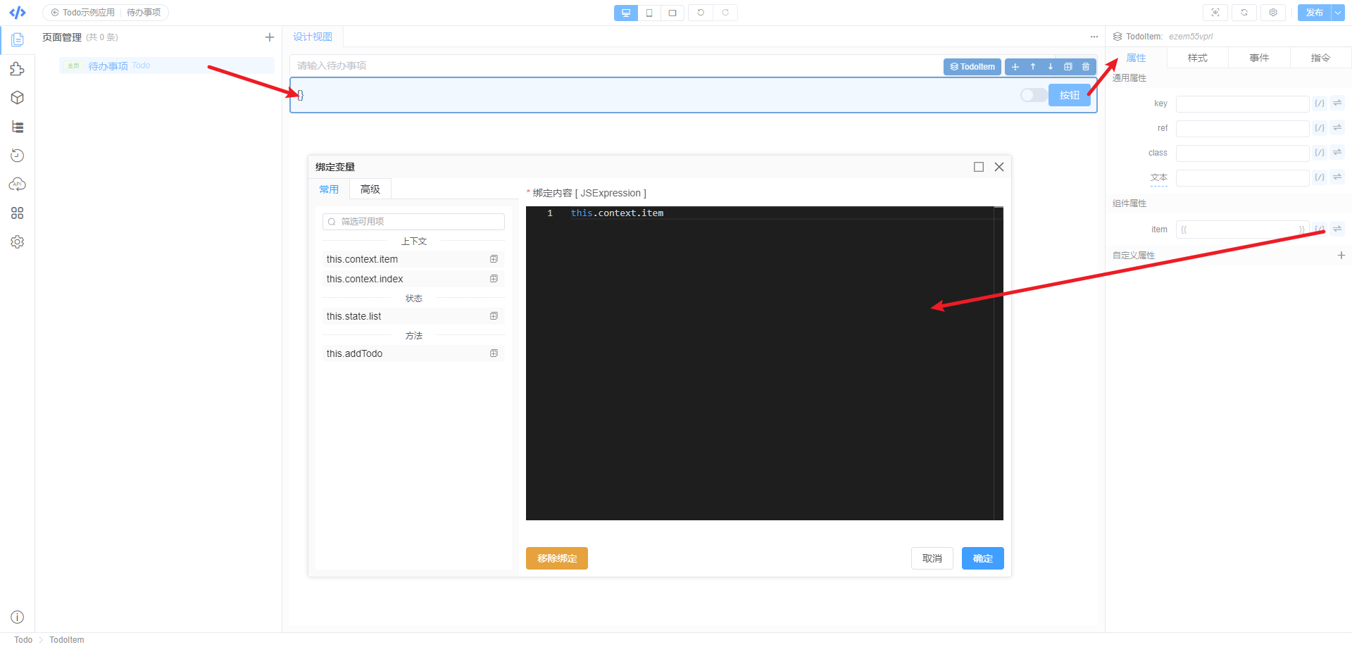The width and height of the screenshot is (1352, 647).
Task: Insert this.addTodo via its icon
Action: [x=494, y=353]
